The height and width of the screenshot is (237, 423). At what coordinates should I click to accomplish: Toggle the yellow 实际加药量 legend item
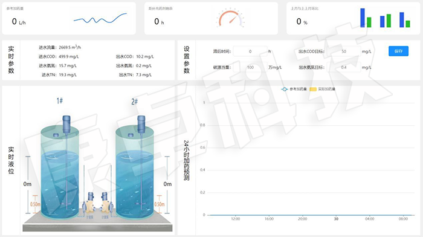(x=322, y=89)
